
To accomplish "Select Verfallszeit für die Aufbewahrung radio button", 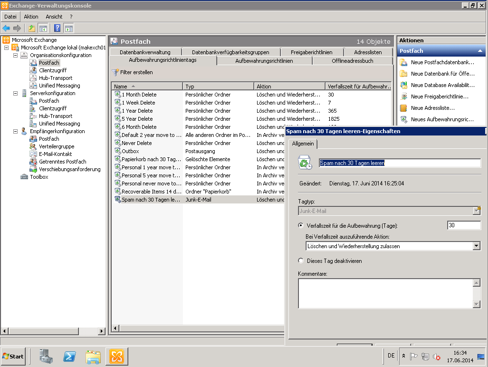I will coord(301,225).
